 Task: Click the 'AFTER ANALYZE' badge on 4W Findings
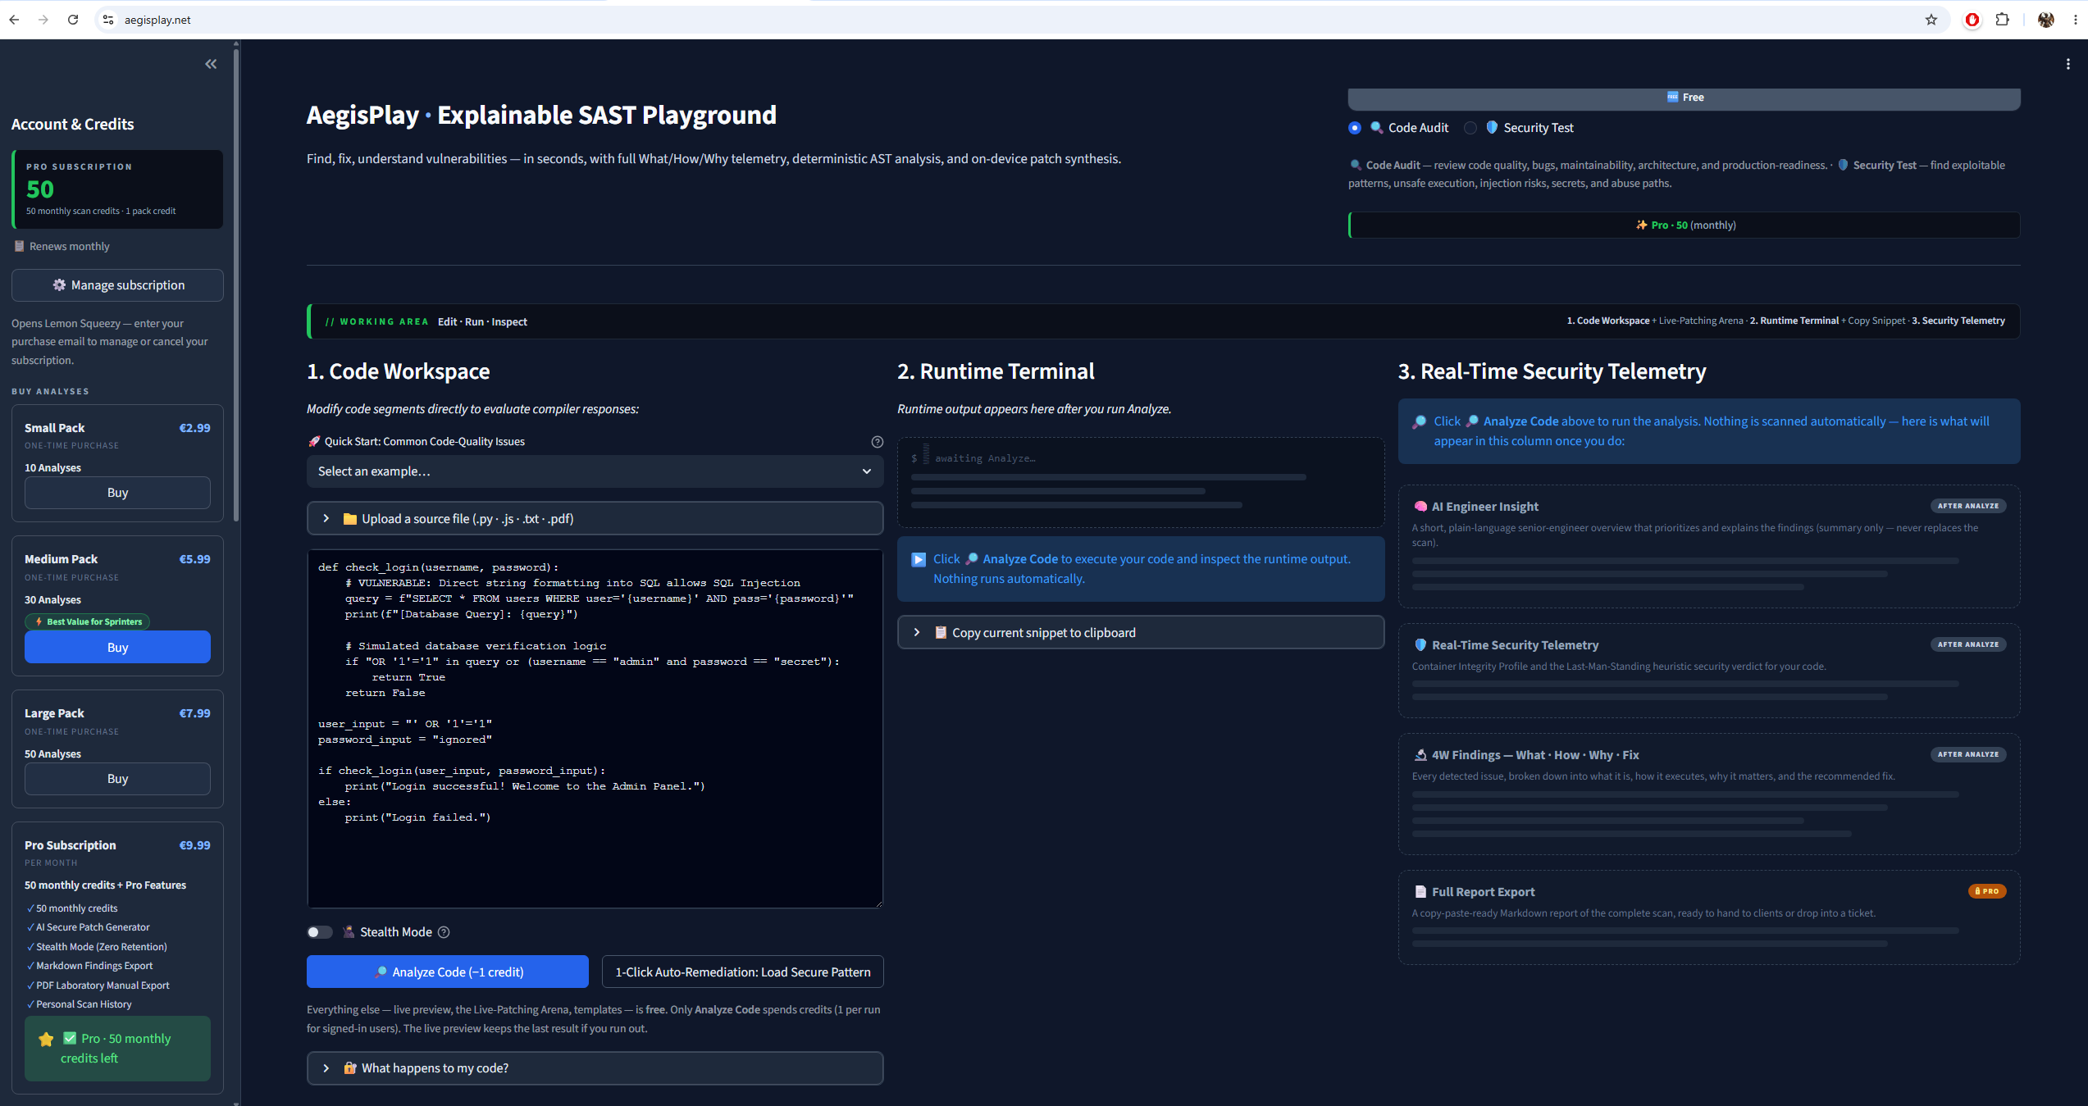pos(1967,755)
